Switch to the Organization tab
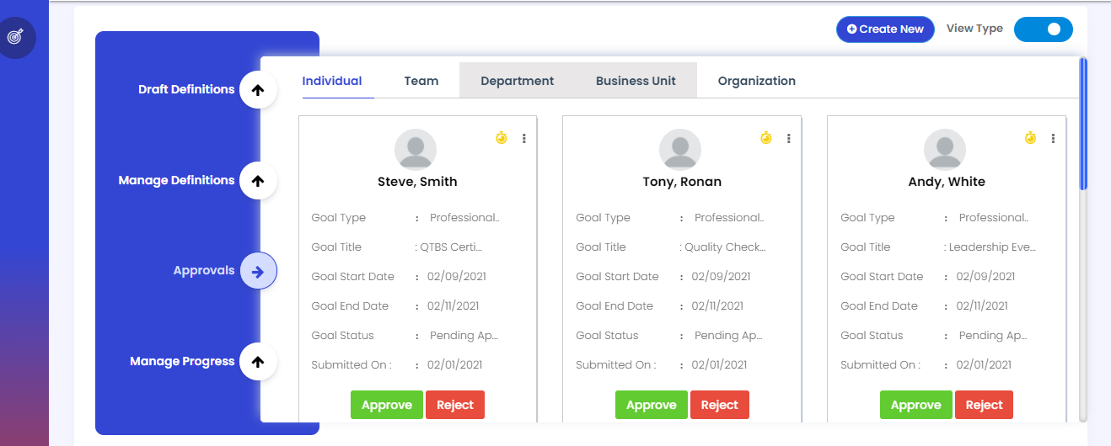Viewport: 1111px width, 446px height. (x=756, y=81)
